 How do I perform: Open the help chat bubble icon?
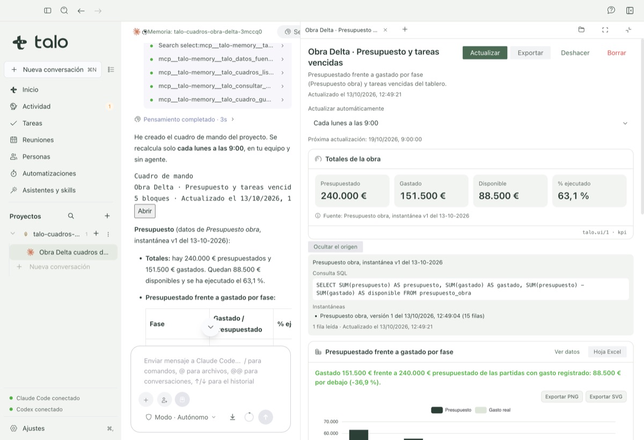(x=611, y=10)
